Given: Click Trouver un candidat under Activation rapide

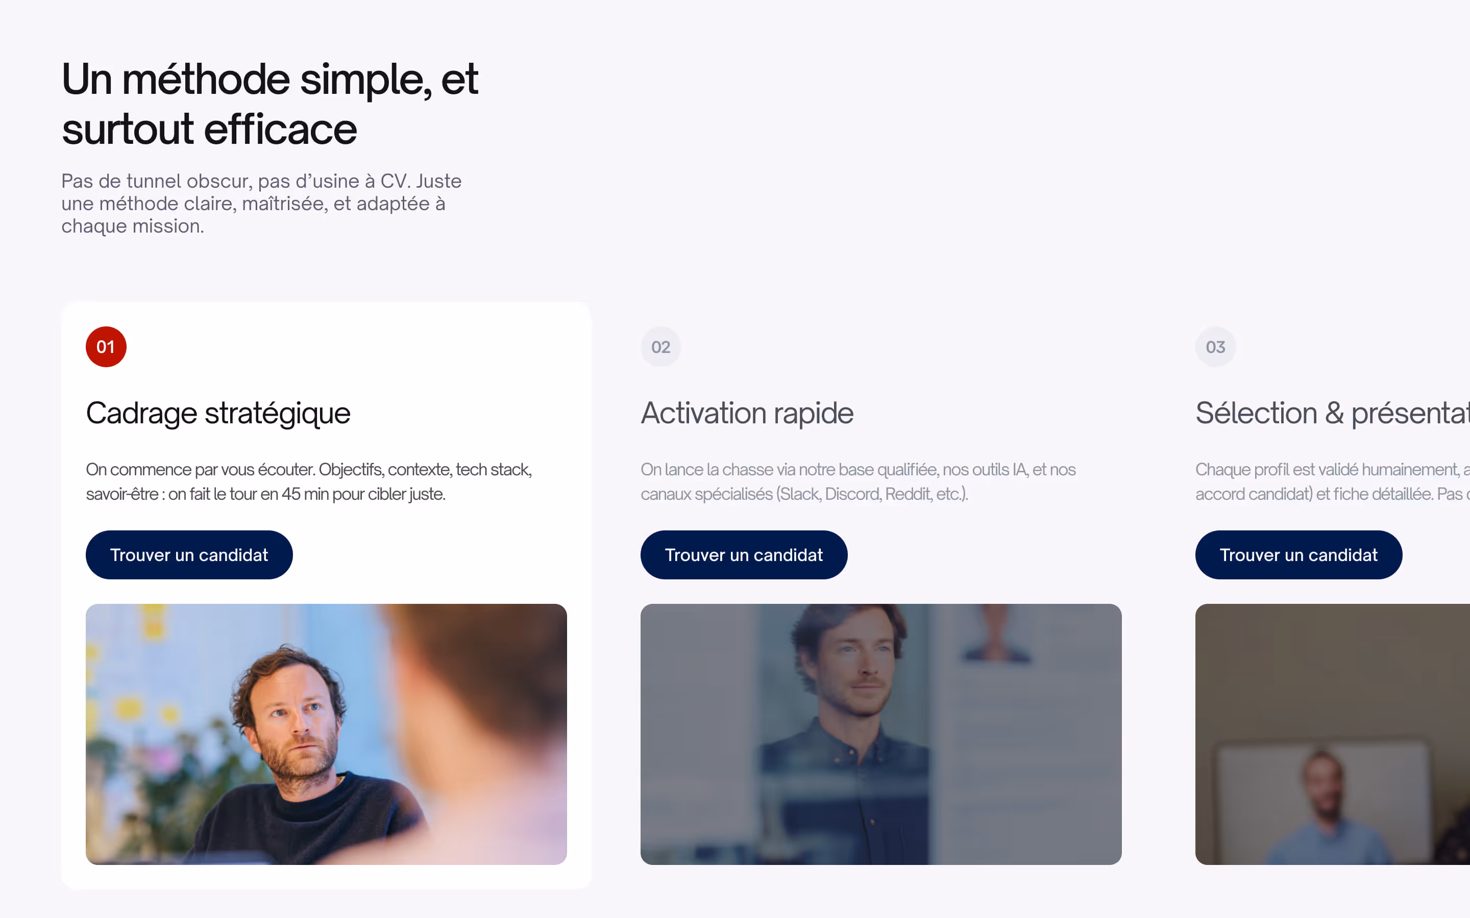Looking at the screenshot, I should [744, 555].
